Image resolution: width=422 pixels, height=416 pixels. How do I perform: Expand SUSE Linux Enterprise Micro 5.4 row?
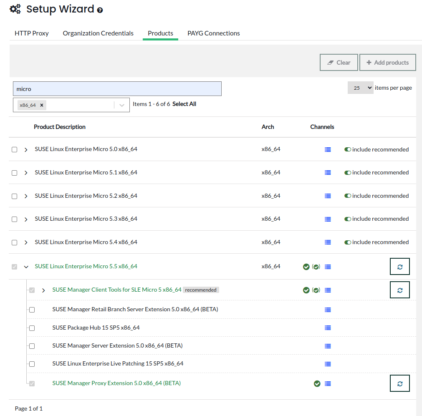pyautogui.click(x=26, y=242)
